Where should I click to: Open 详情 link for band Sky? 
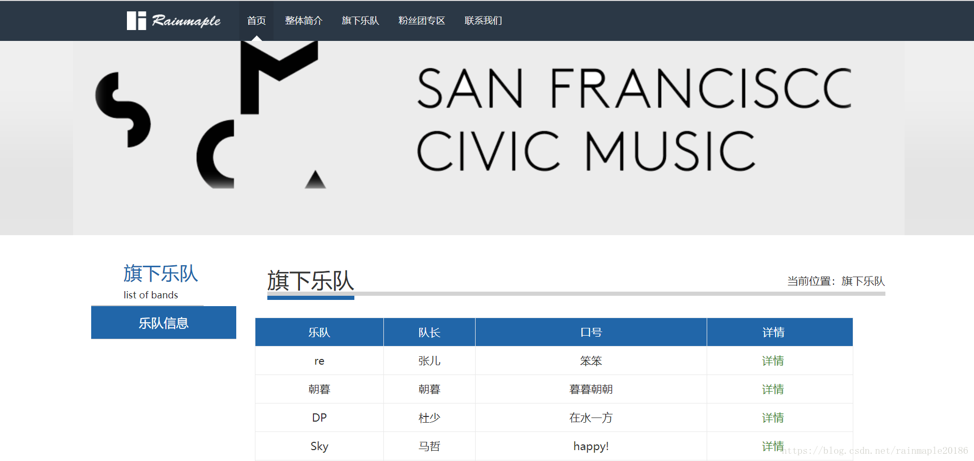tap(773, 446)
